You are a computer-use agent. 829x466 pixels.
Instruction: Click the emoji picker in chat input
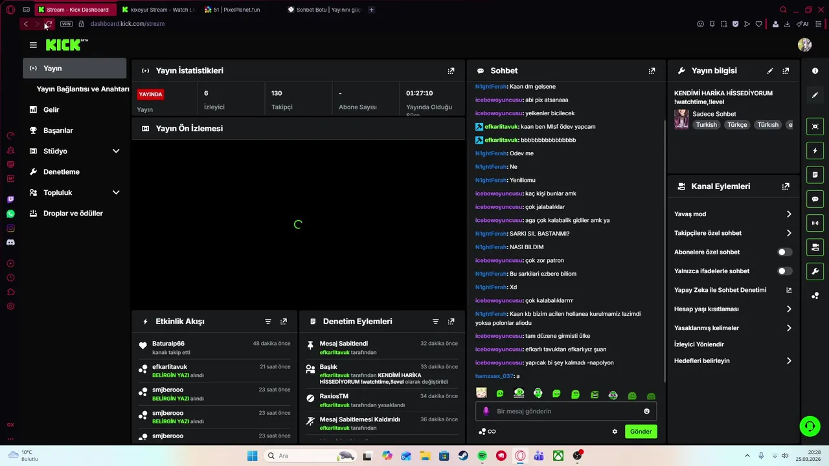(646, 412)
